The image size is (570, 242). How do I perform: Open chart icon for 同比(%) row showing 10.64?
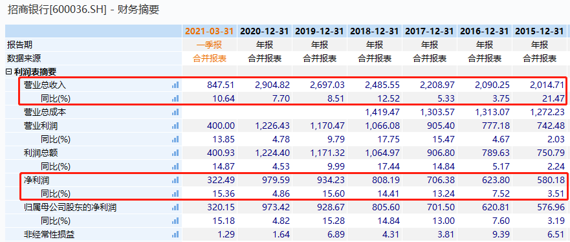(x=175, y=98)
